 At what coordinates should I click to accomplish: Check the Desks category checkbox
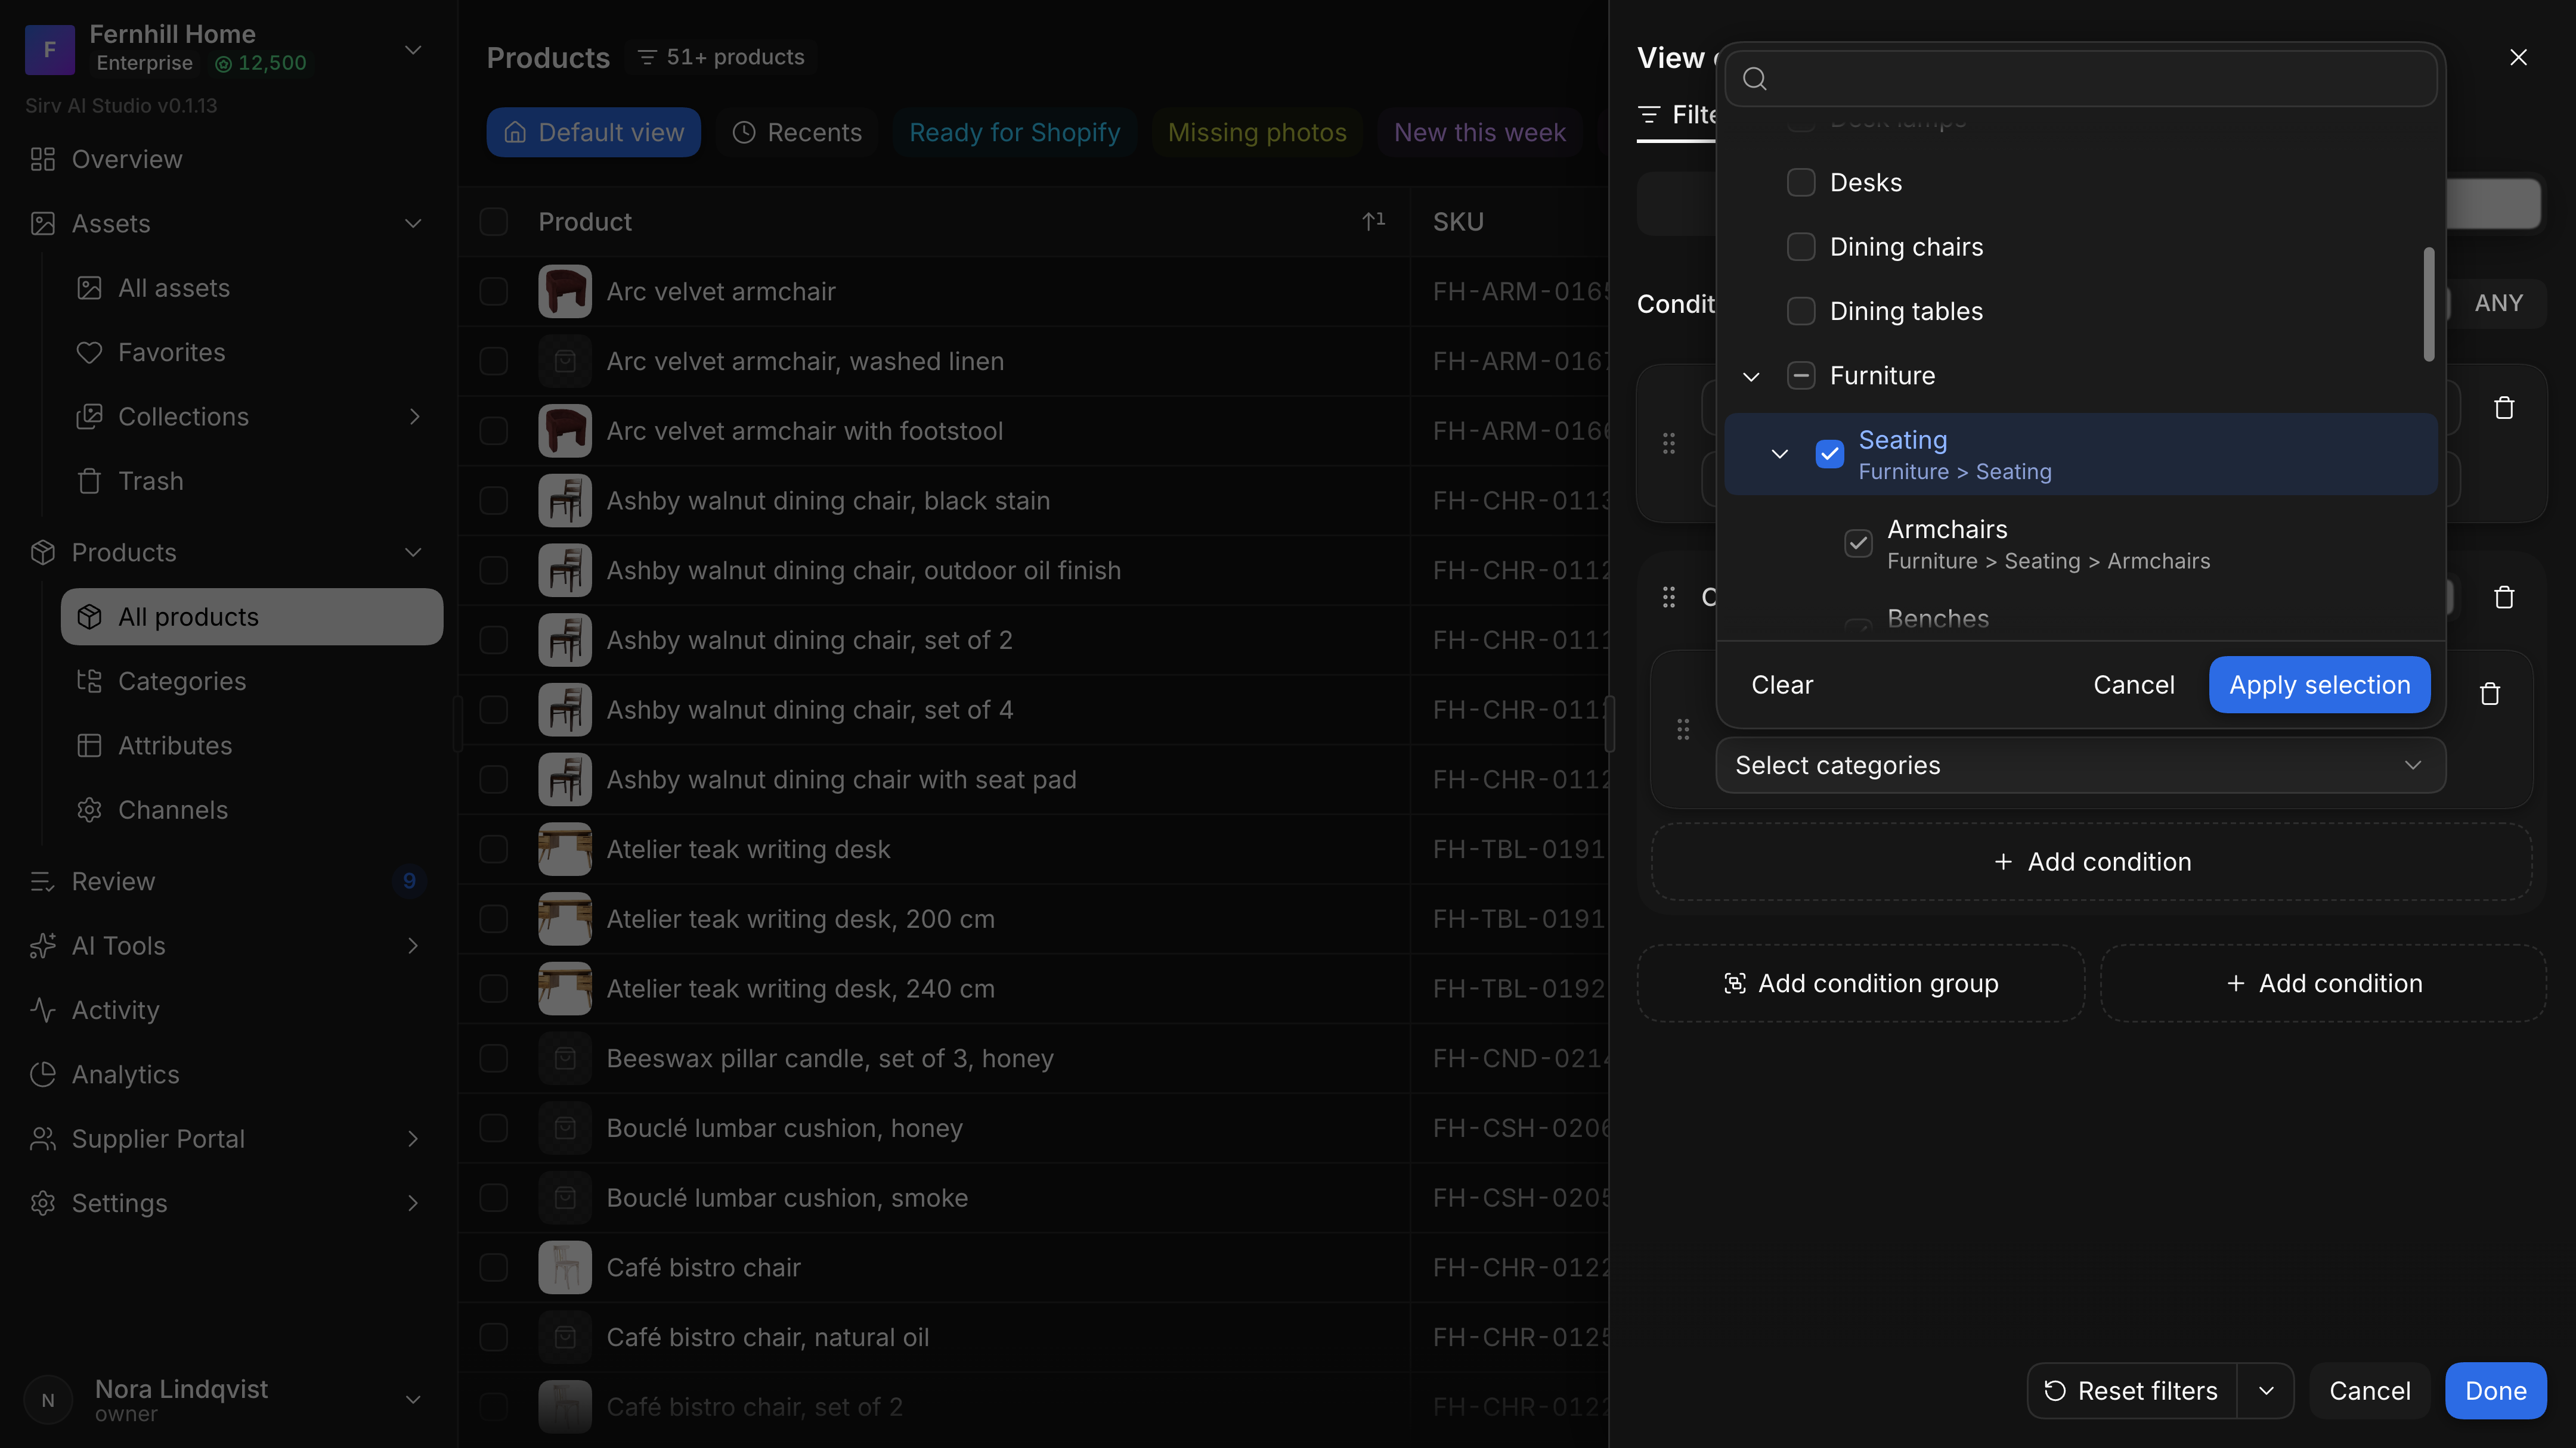pos(1801,183)
